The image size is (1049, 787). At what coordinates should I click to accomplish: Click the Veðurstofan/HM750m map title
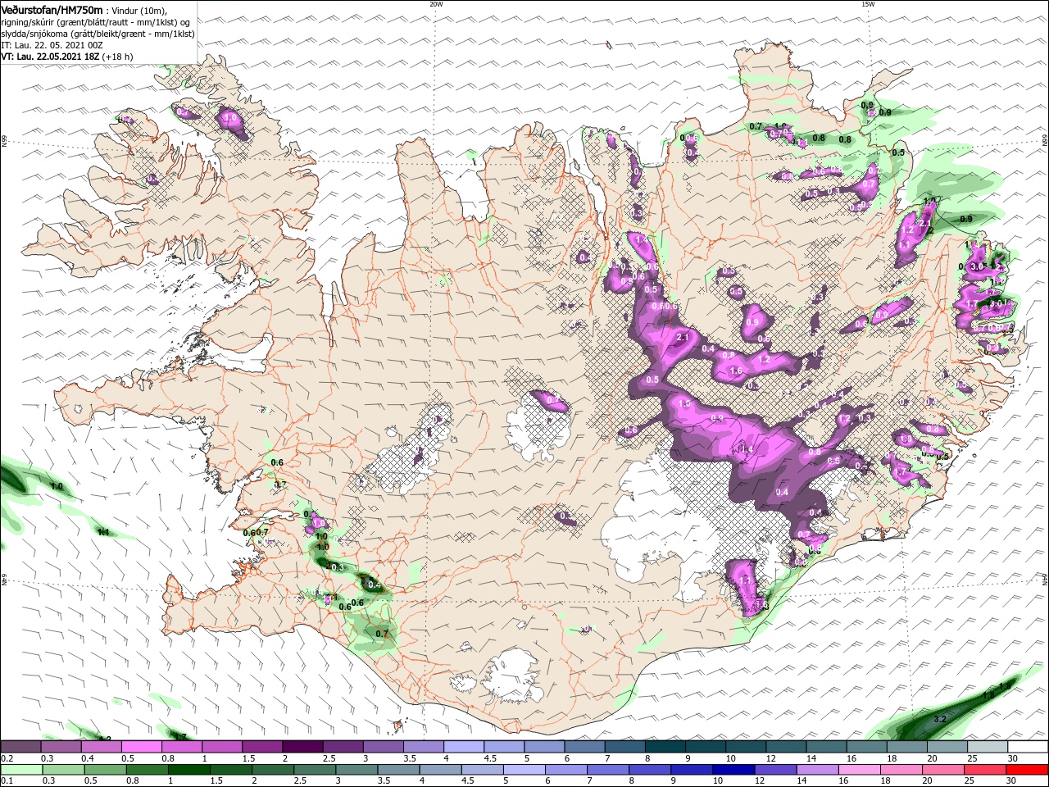52,9
